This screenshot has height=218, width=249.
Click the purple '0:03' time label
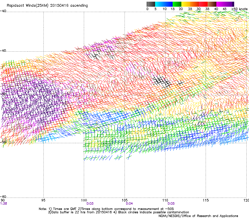90,204
